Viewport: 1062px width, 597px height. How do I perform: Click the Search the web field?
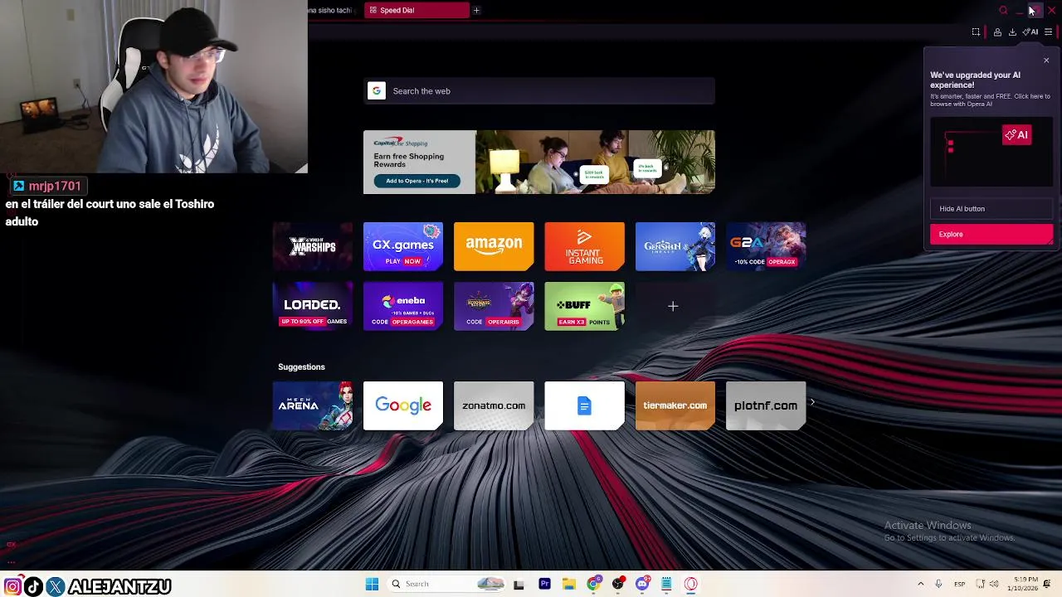point(539,91)
